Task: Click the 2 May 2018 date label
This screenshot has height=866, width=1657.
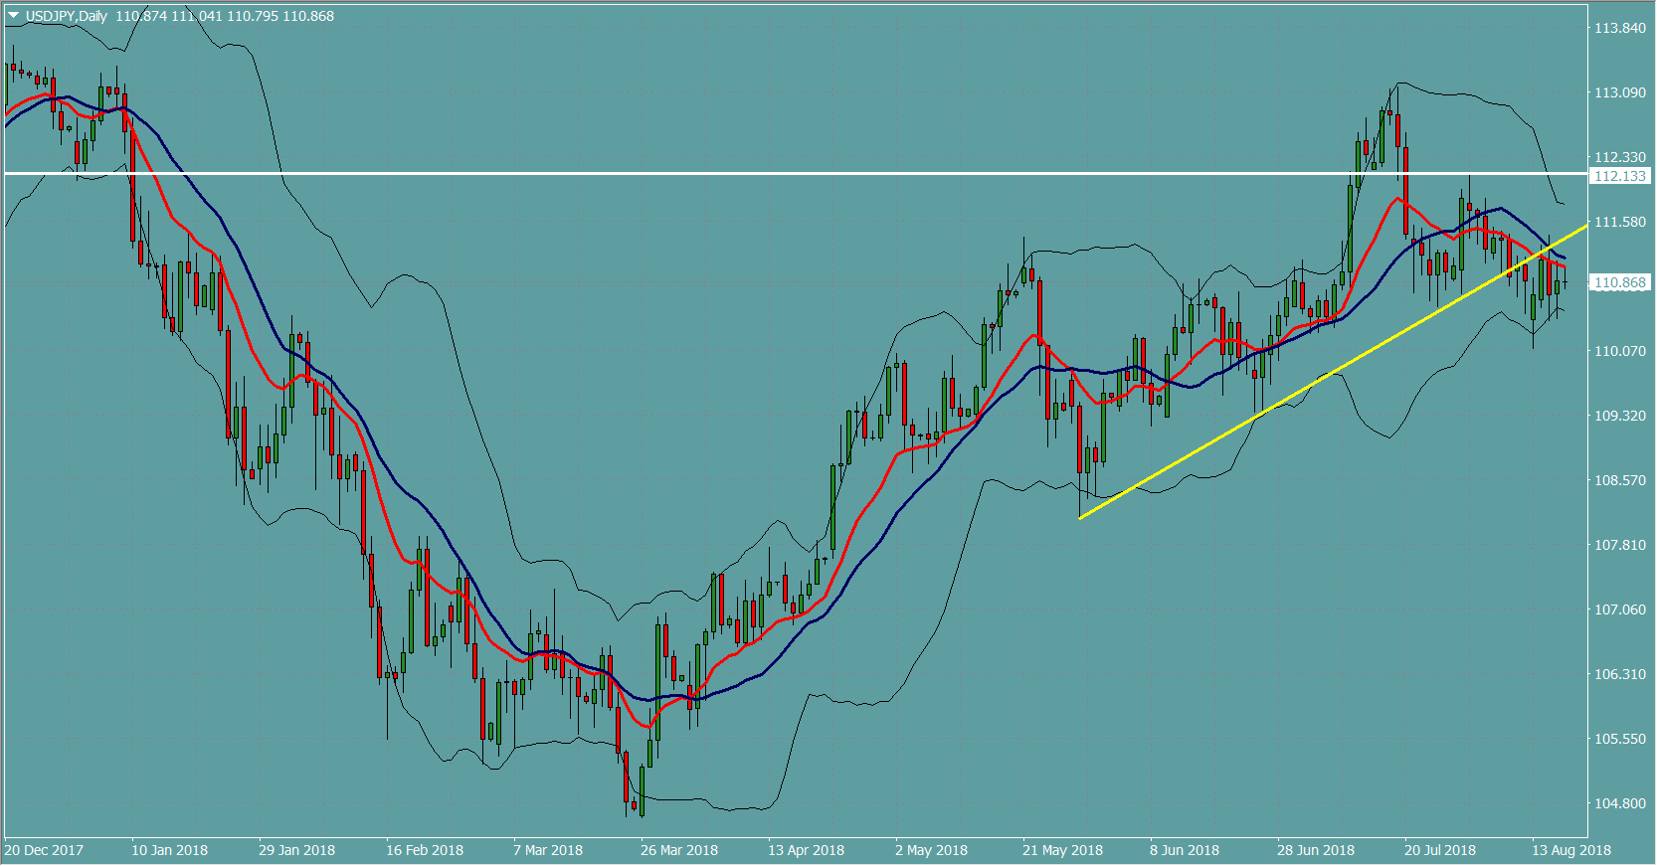Action: point(931,850)
